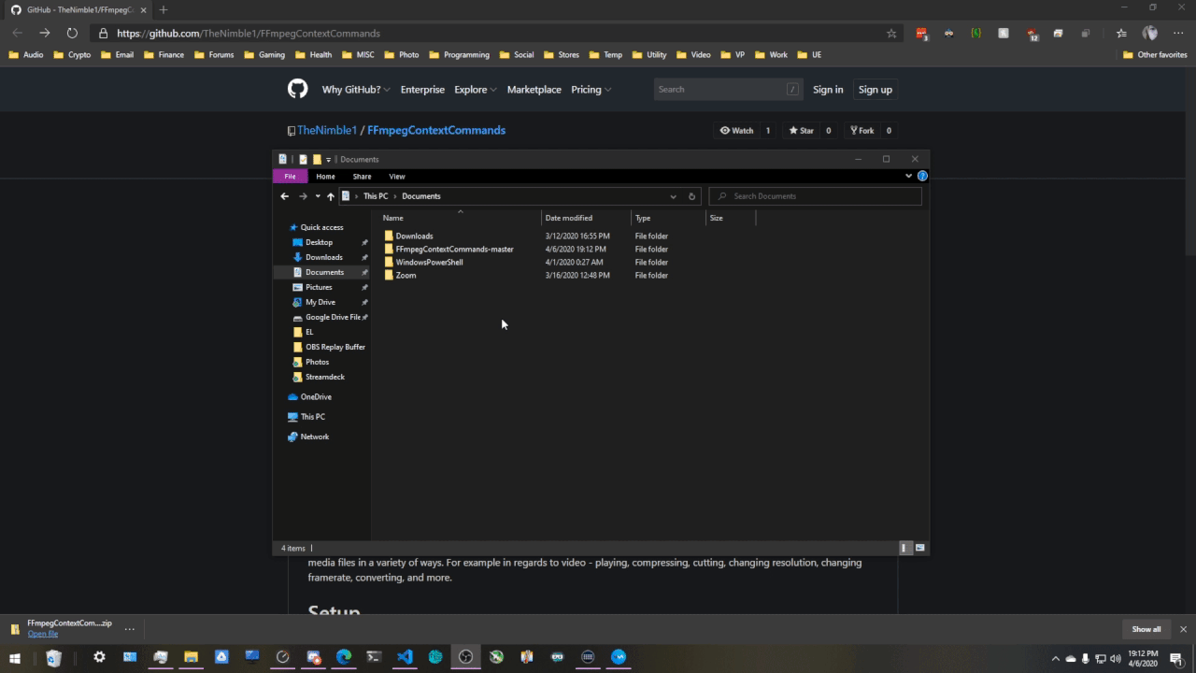This screenshot has height=673, width=1196.
Task: Expand the Explorer ribbon chevron
Action: (908, 176)
